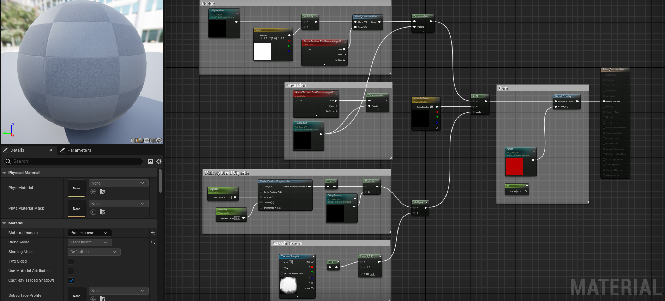Collapse the Burn parameter node preview

pyautogui.click(x=534, y=152)
